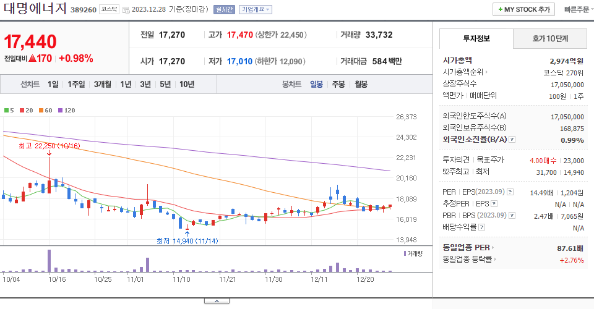Image resolution: width=594 pixels, height=309 pixels.
Task: Click the 거래량 value 33,732
Action: coord(379,35)
